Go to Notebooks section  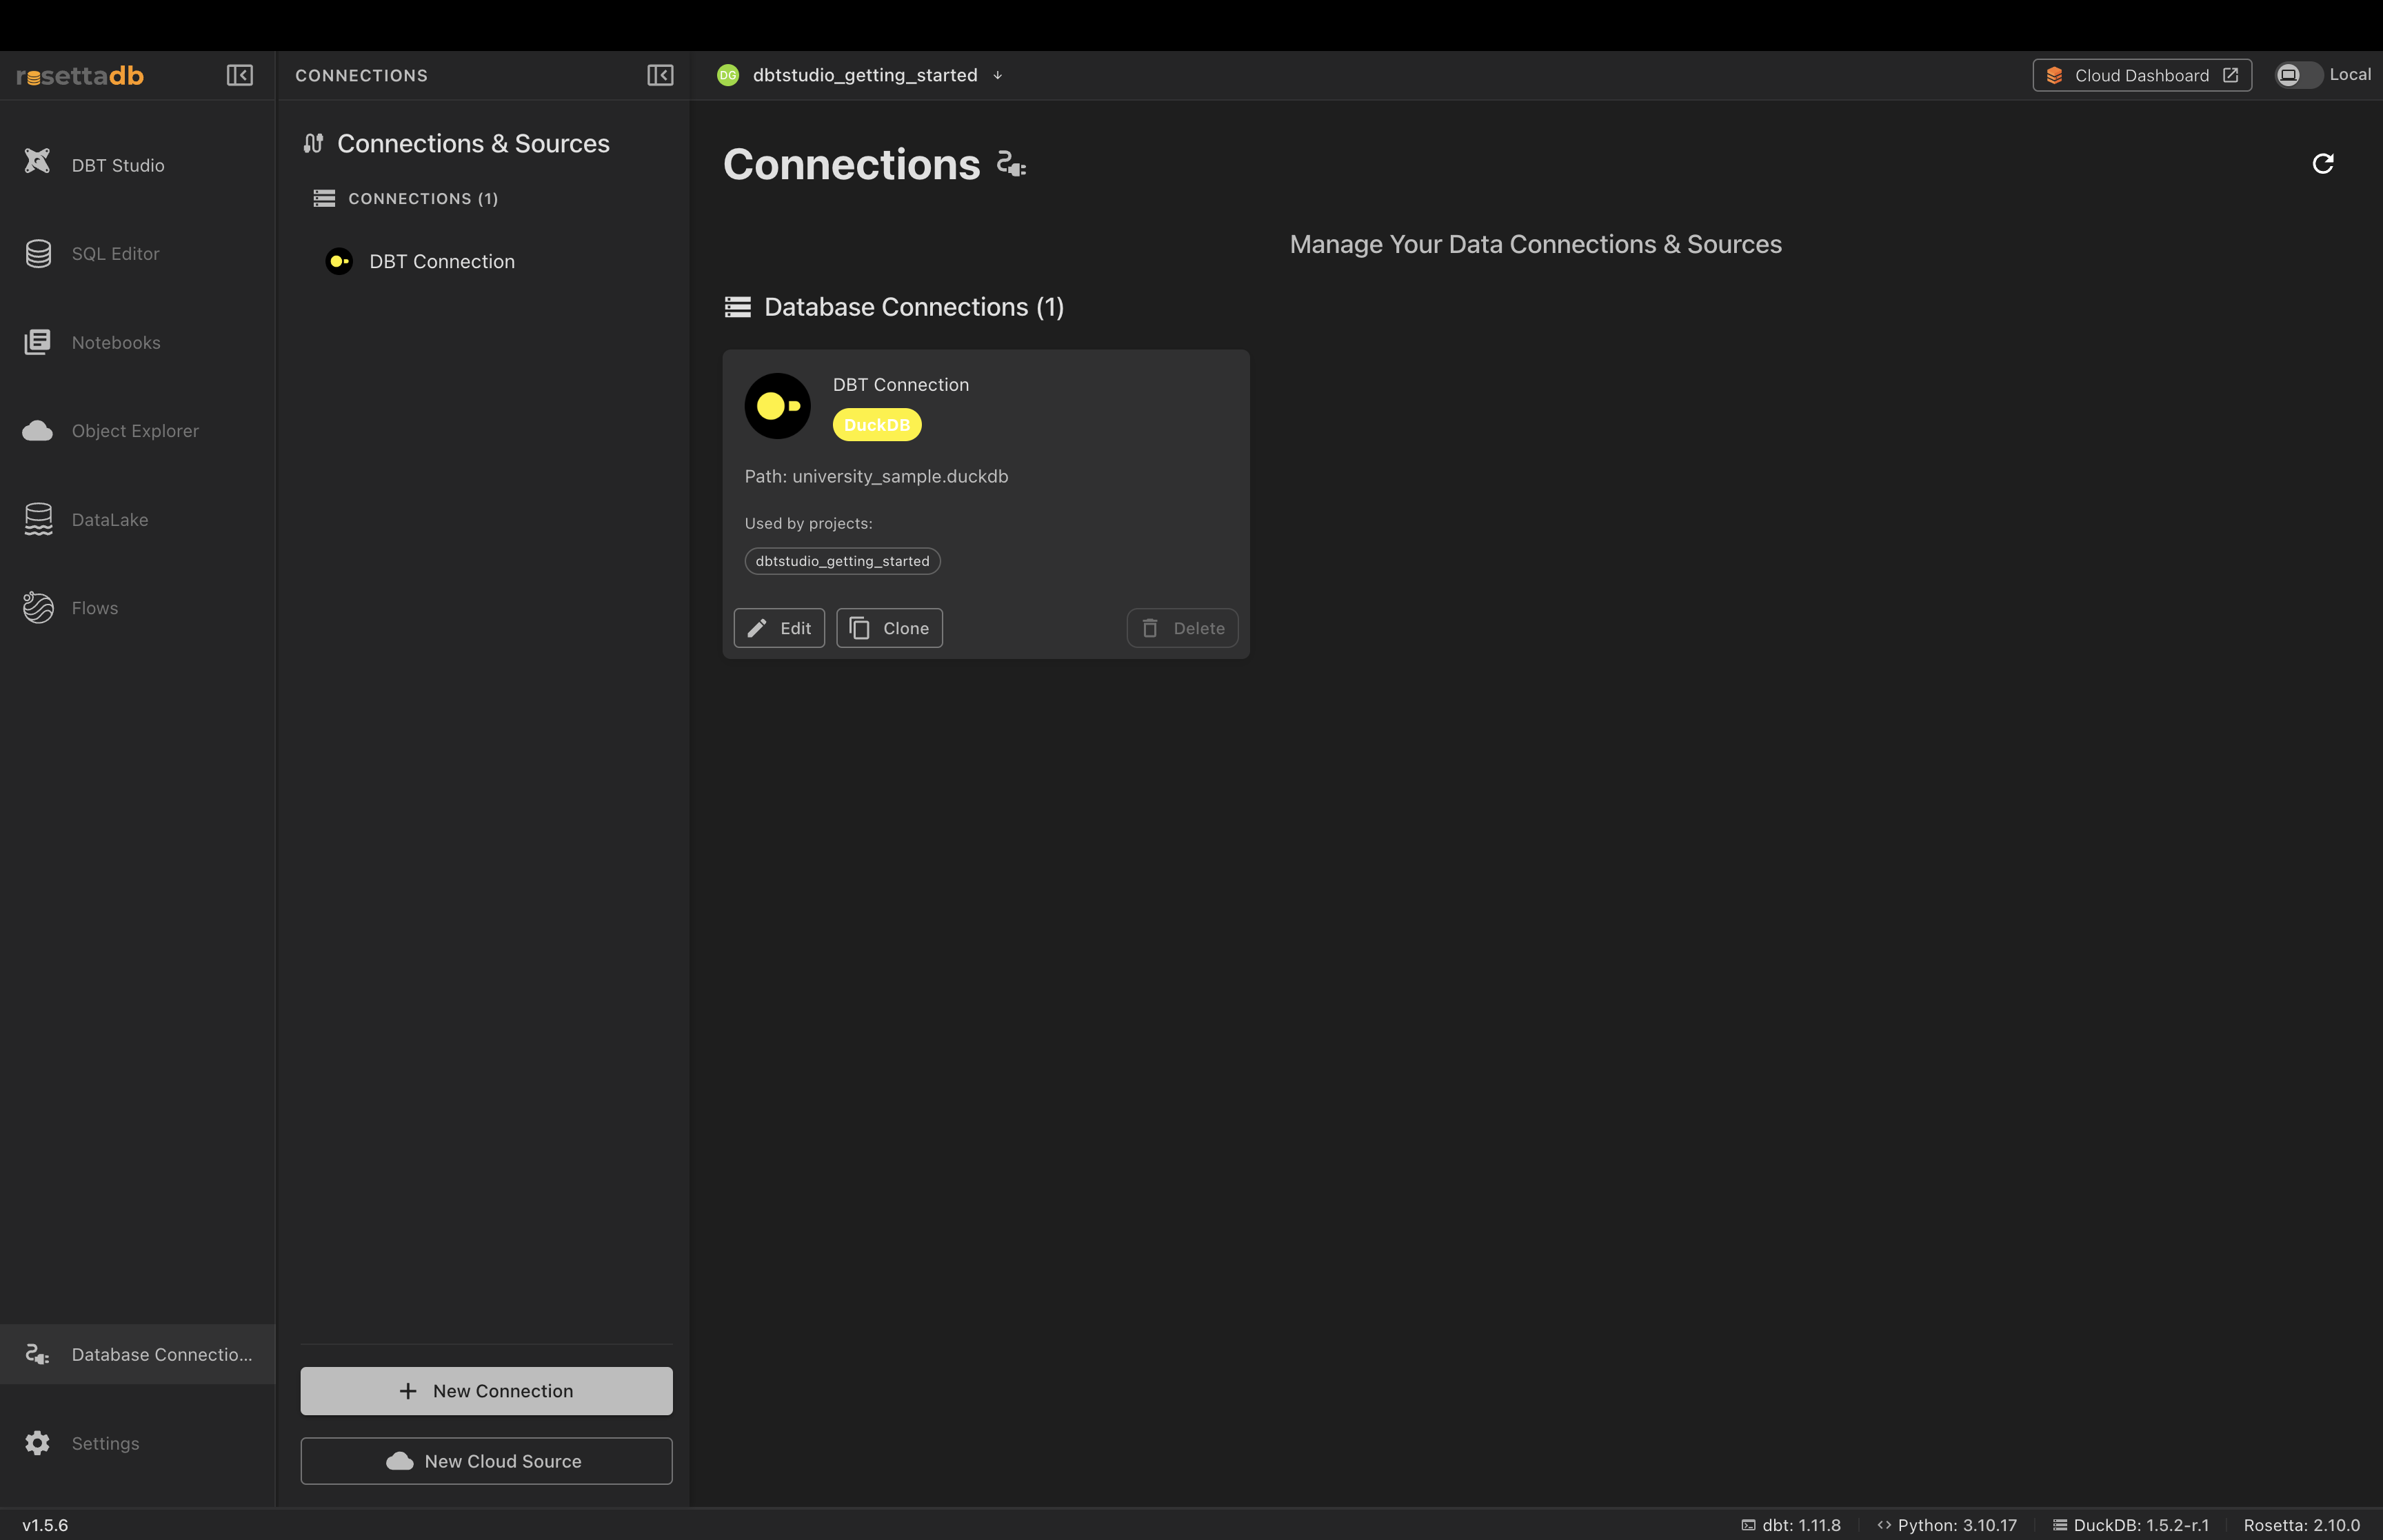[x=137, y=342]
